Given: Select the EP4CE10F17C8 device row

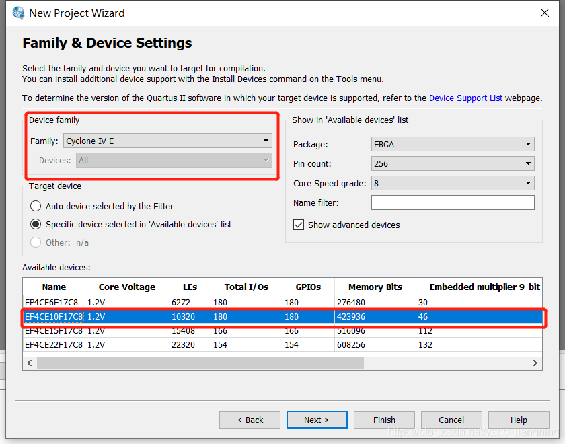Looking at the screenshot, I should [282, 316].
